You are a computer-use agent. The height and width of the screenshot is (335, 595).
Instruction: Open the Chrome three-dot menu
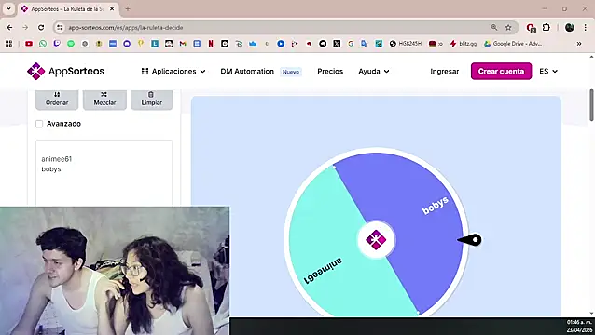[586, 27]
